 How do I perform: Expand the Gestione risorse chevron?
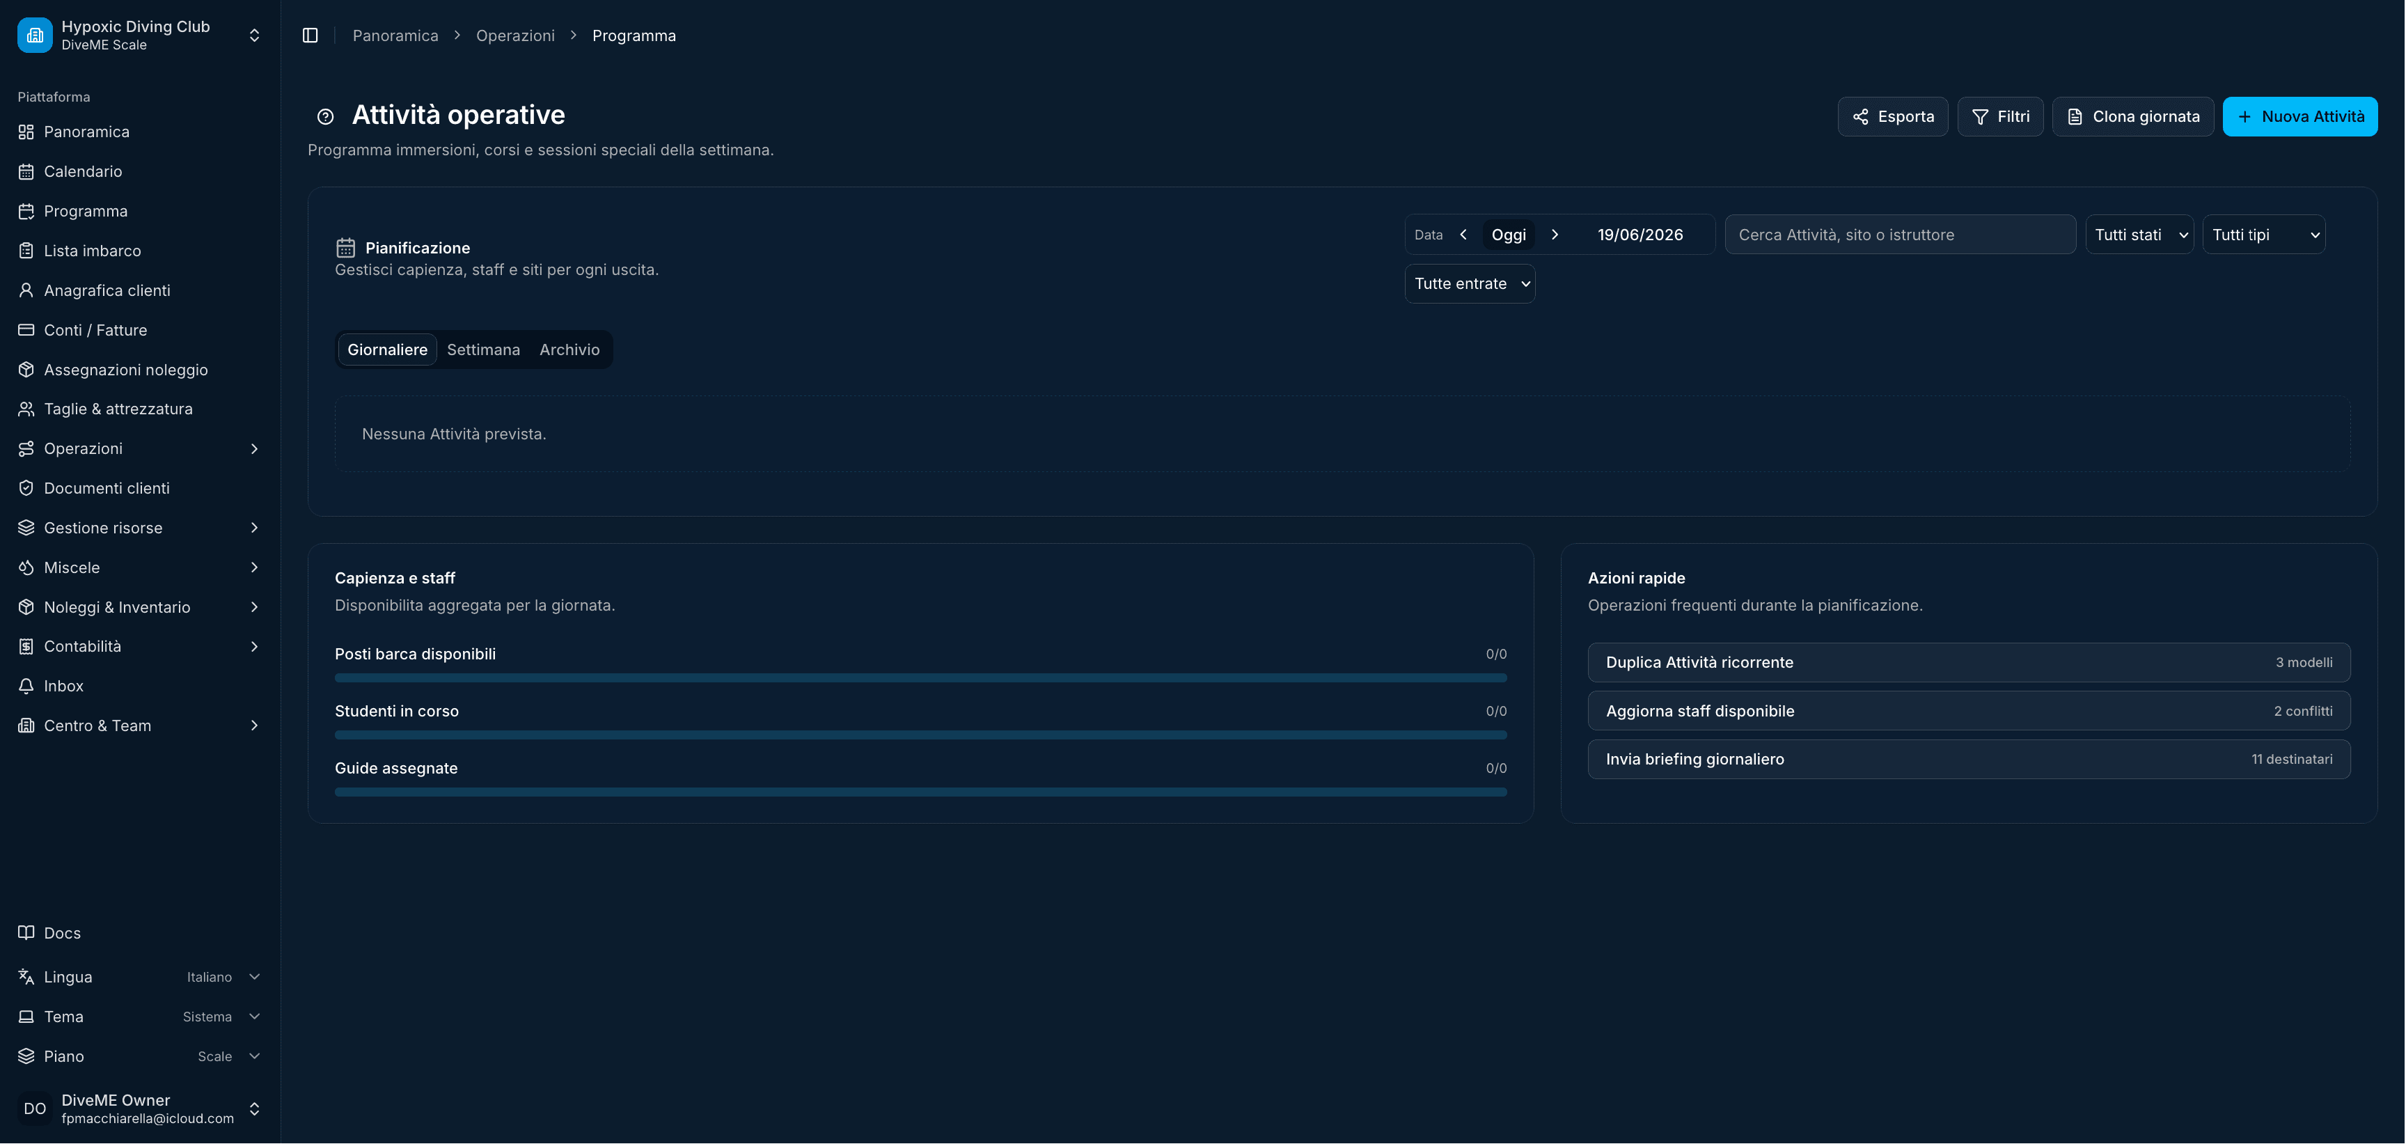[254, 528]
